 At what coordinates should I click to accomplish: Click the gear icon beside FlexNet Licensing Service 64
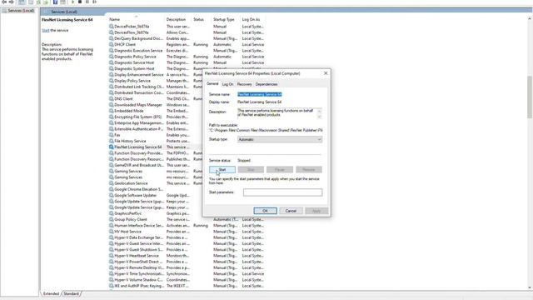[111, 147]
